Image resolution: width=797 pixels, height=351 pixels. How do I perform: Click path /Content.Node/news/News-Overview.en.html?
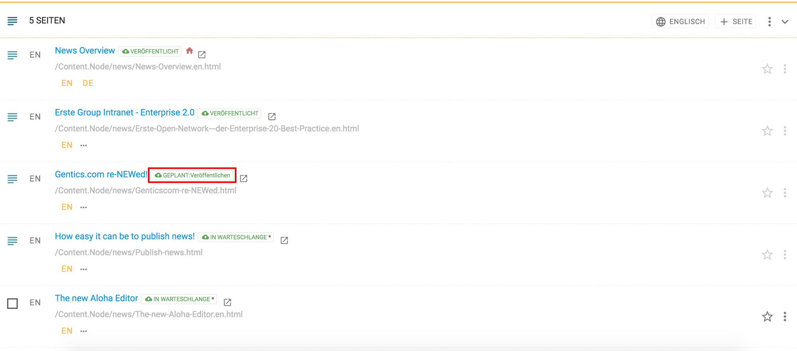[138, 67]
